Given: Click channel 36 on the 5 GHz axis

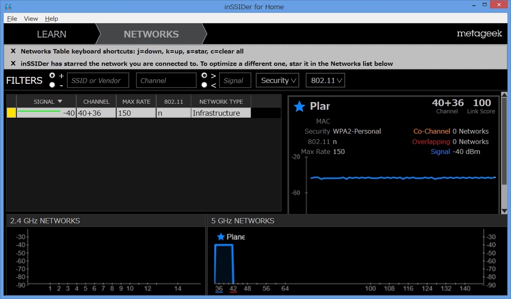Looking at the screenshot, I should tap(219, 289).
